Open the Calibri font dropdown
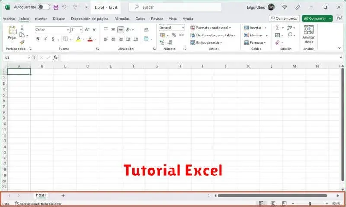This screenshot has width=346, height=207. tap(68, 30)
